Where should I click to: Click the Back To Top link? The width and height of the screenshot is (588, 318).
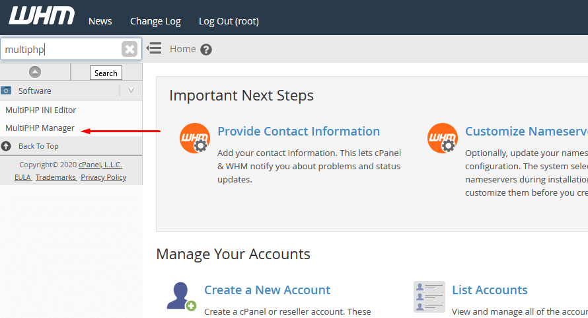pyautogui.click(x=38, y=146)
